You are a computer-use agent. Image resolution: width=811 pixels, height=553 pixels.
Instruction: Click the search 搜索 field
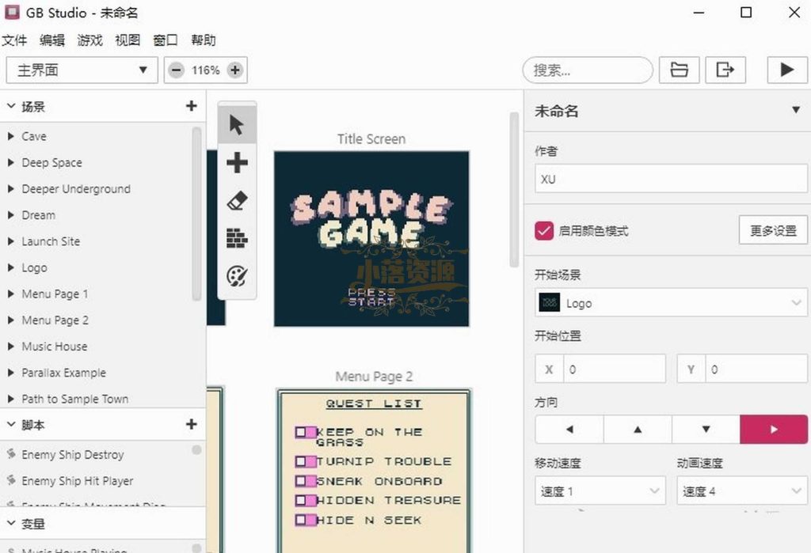click(x=588, y=70)
